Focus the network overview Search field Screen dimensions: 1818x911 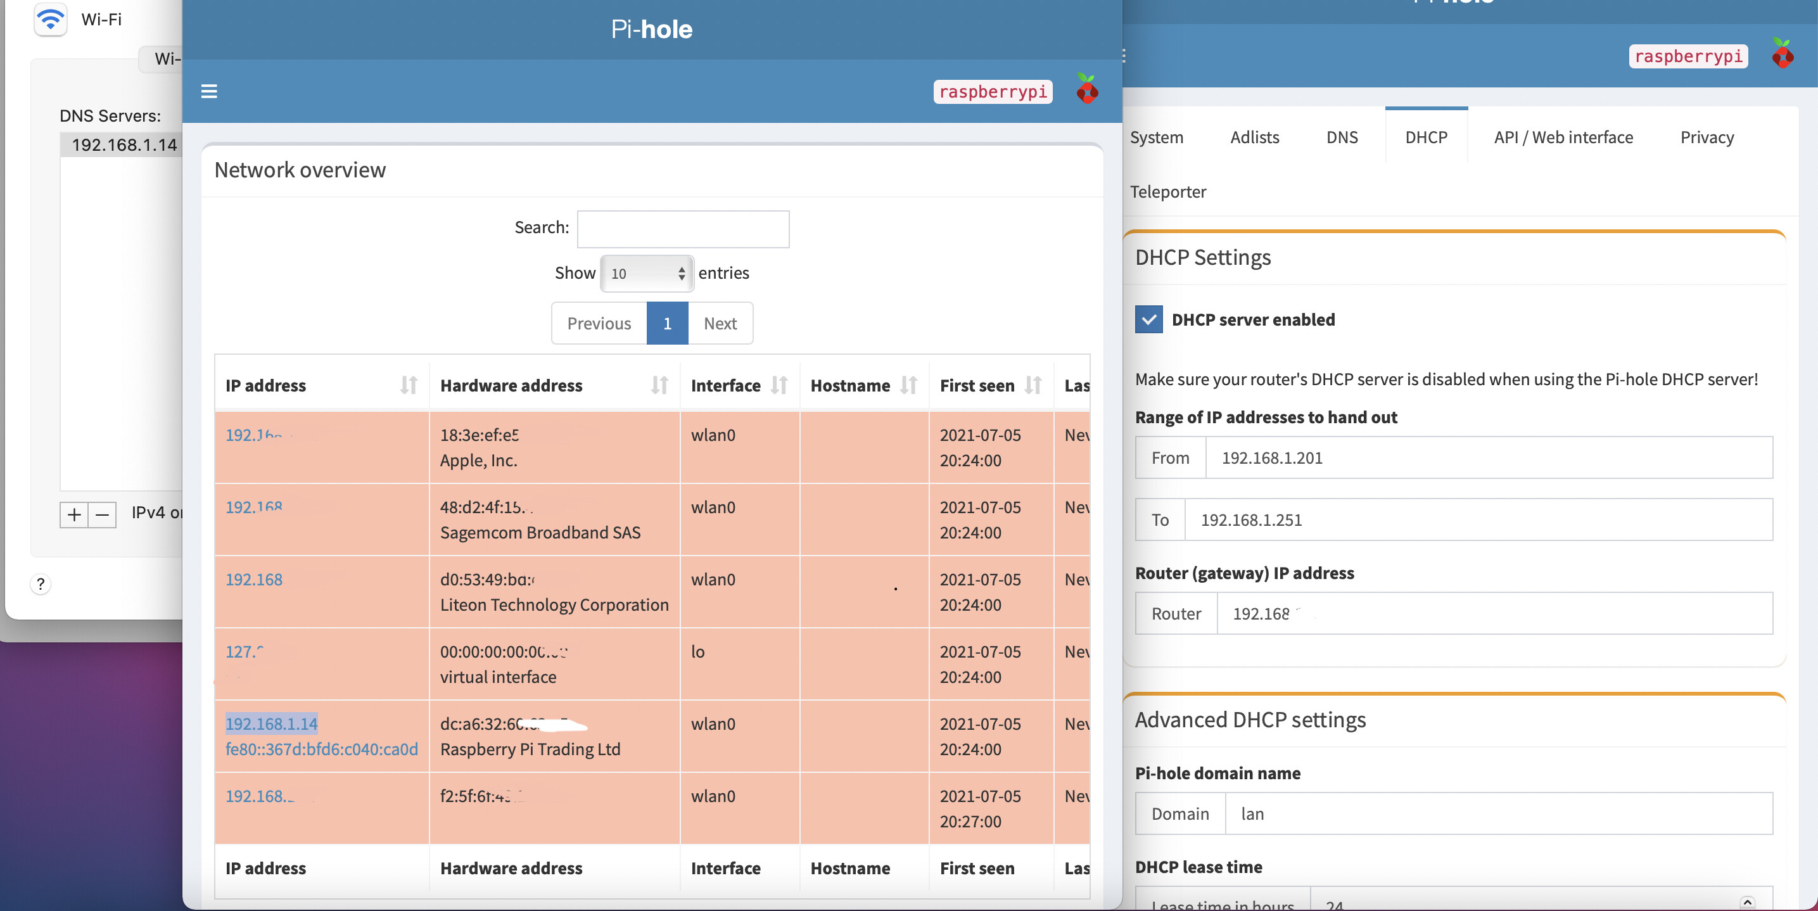click(x=682, y=229)
